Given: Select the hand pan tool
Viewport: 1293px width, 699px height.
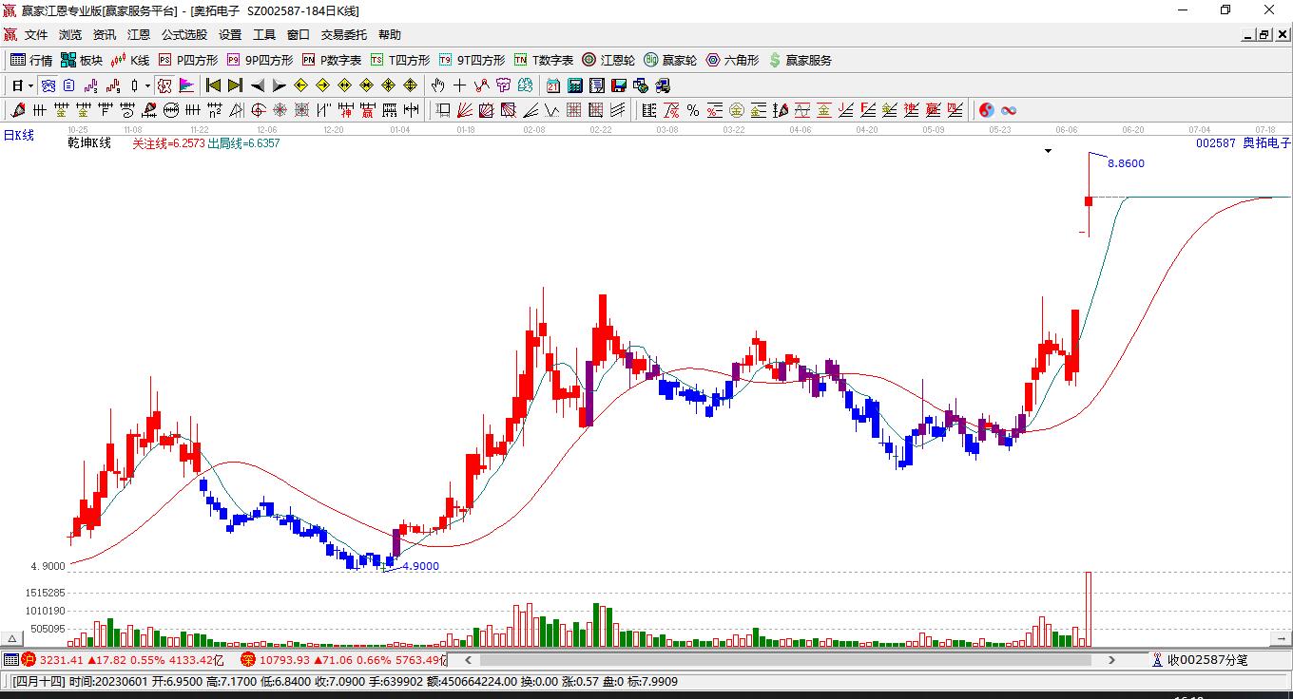Looking at the screenshot, I should pos(438,85).
